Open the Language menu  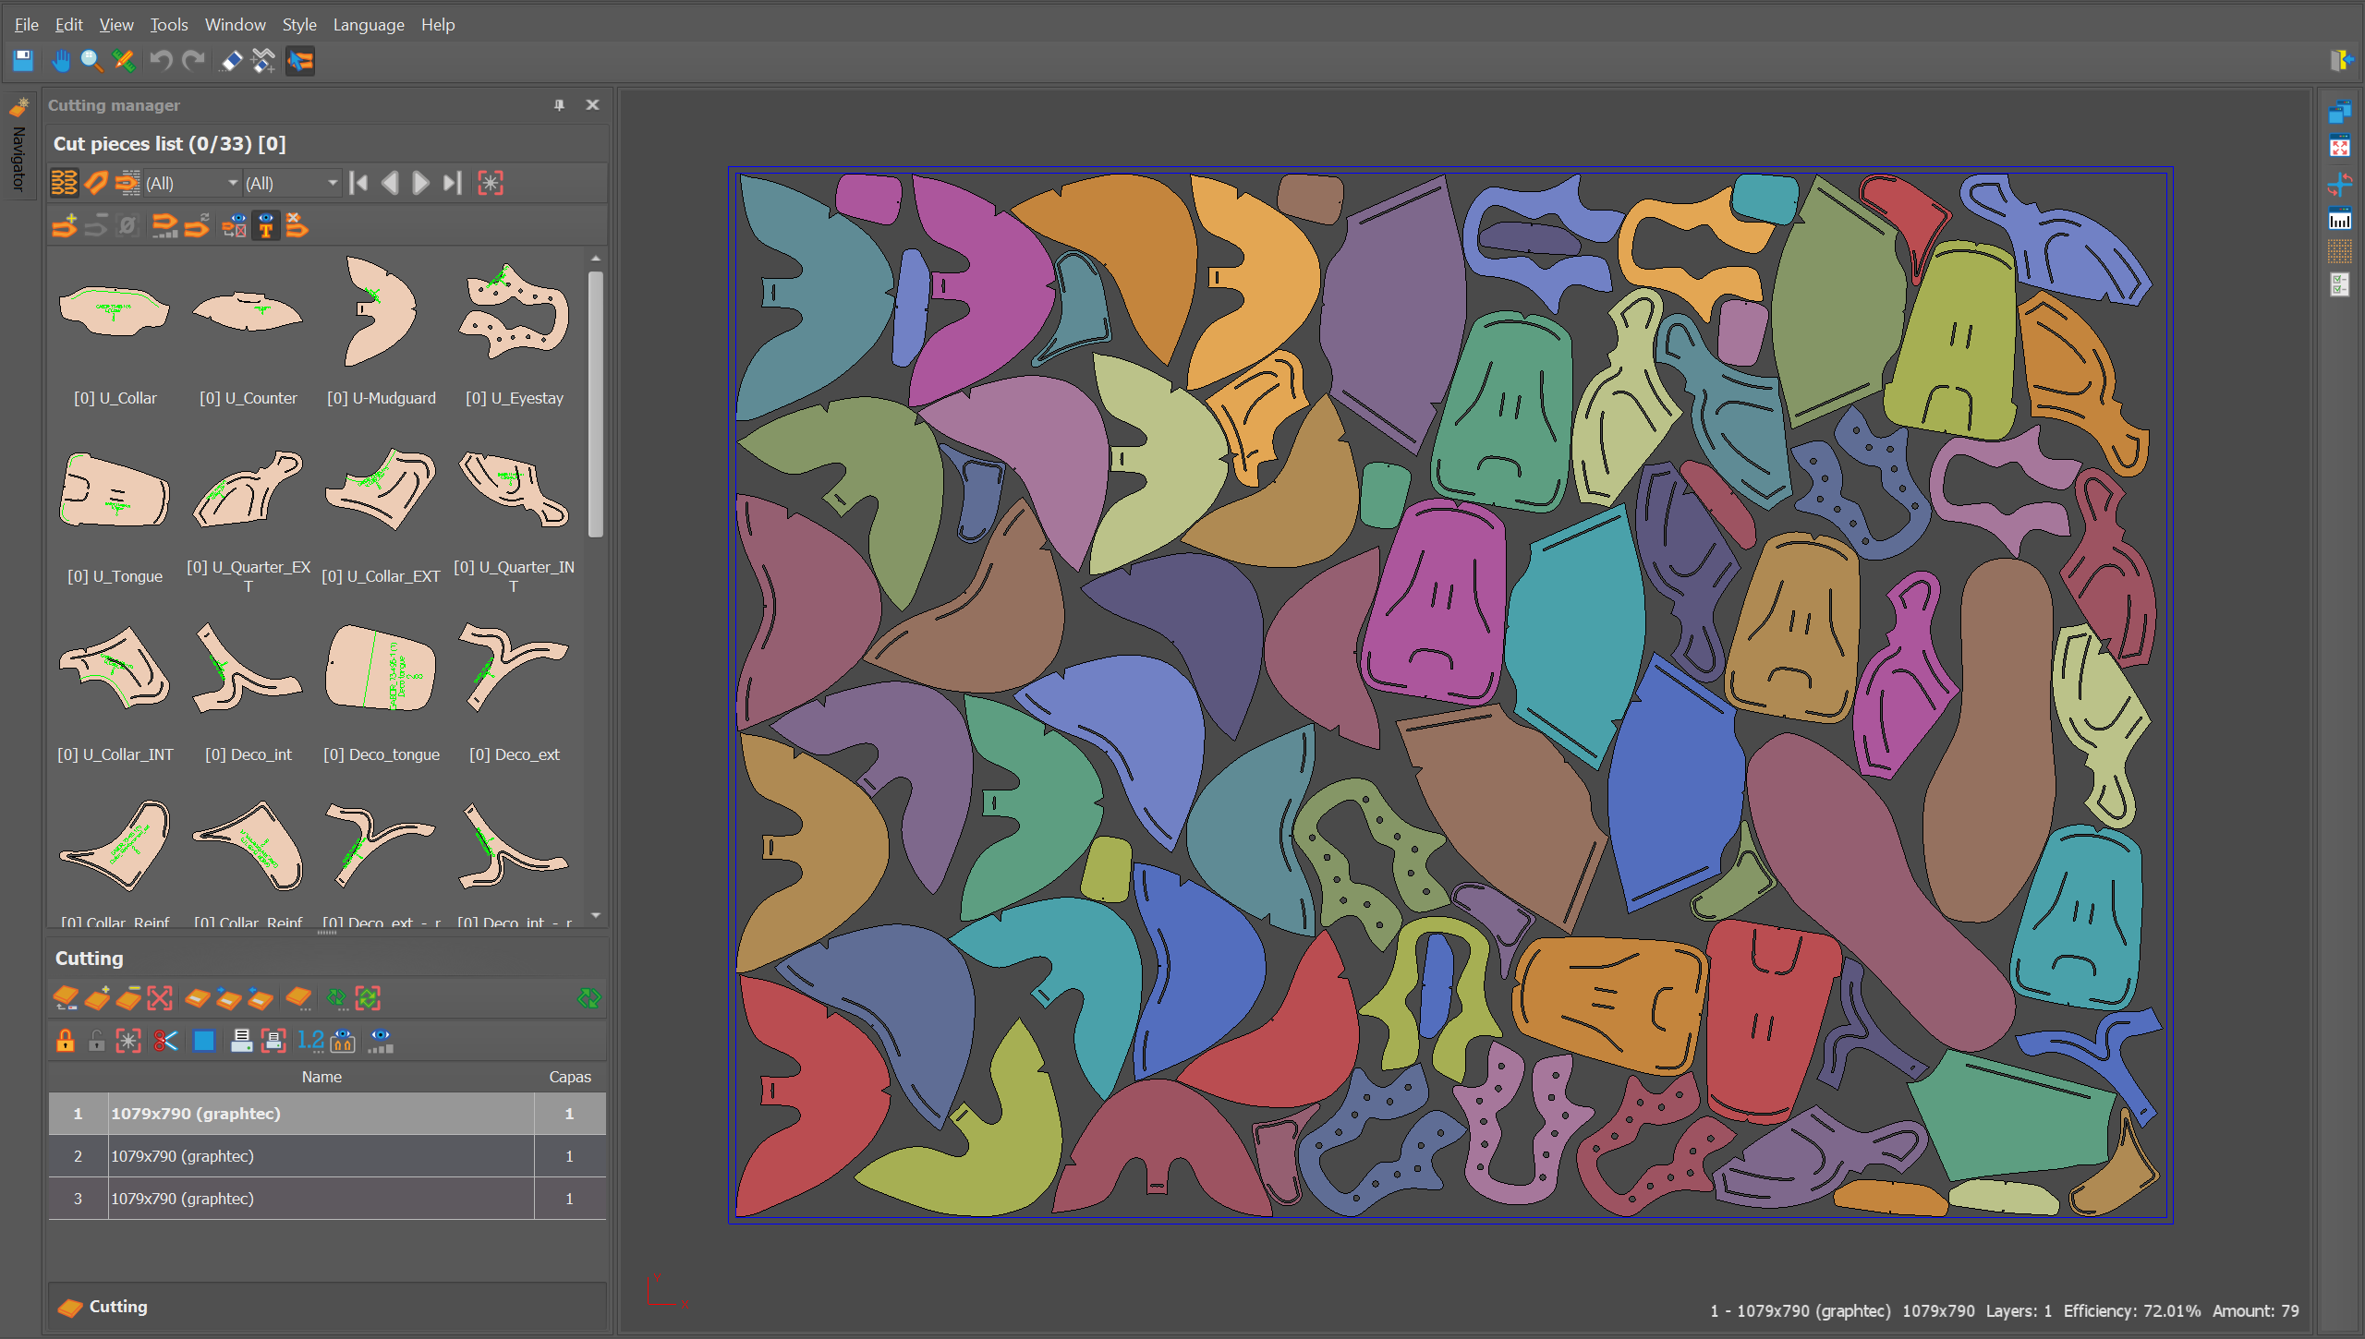[x=368, y=25]
